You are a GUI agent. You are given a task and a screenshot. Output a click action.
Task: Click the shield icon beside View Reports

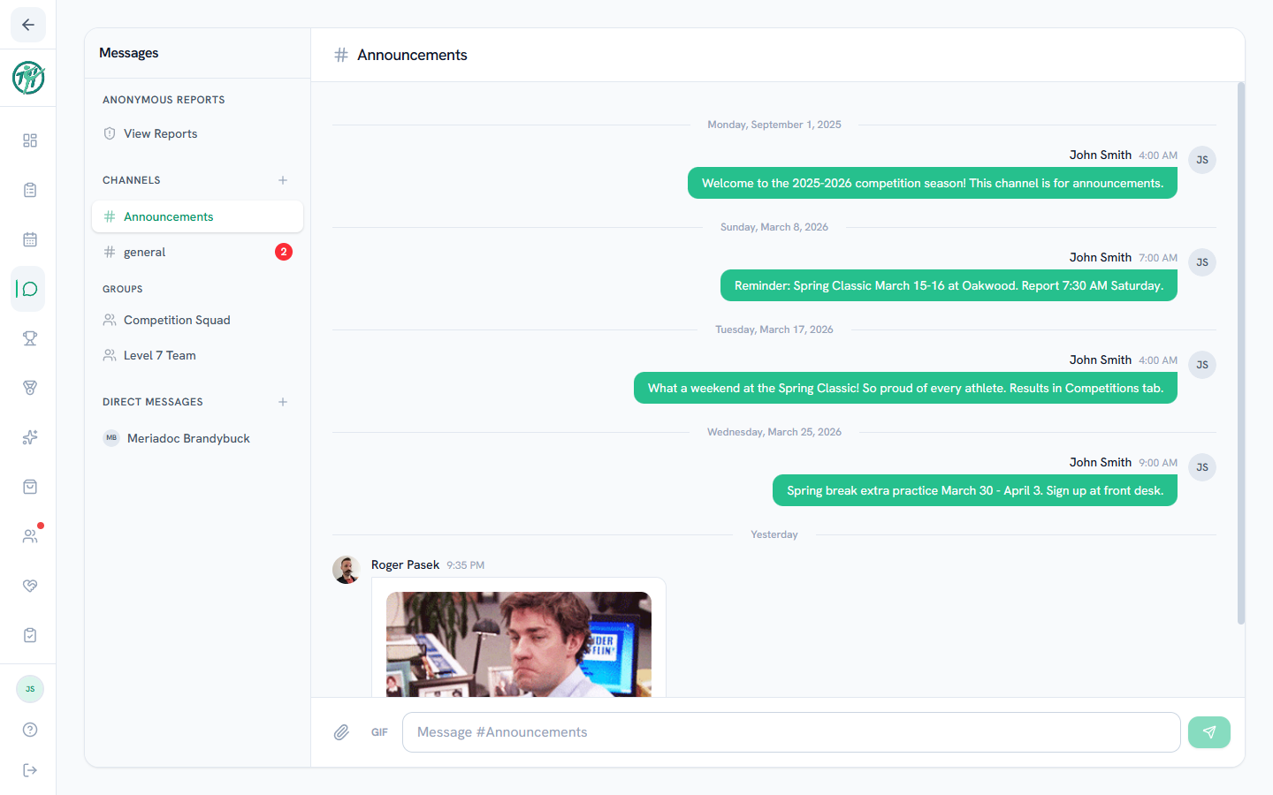(110, 133)
